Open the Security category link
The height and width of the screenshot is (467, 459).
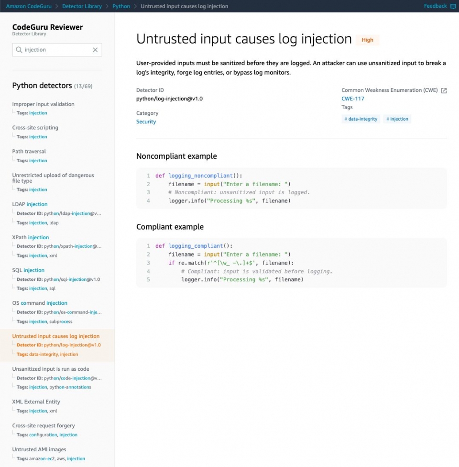146,122
